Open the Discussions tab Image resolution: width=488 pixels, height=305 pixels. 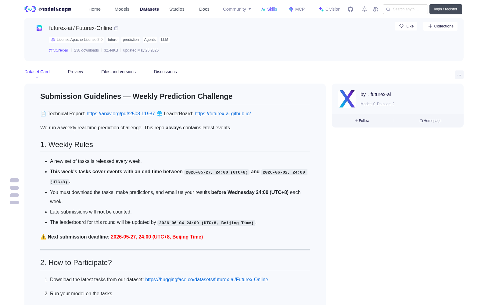(x=165, y=72)
